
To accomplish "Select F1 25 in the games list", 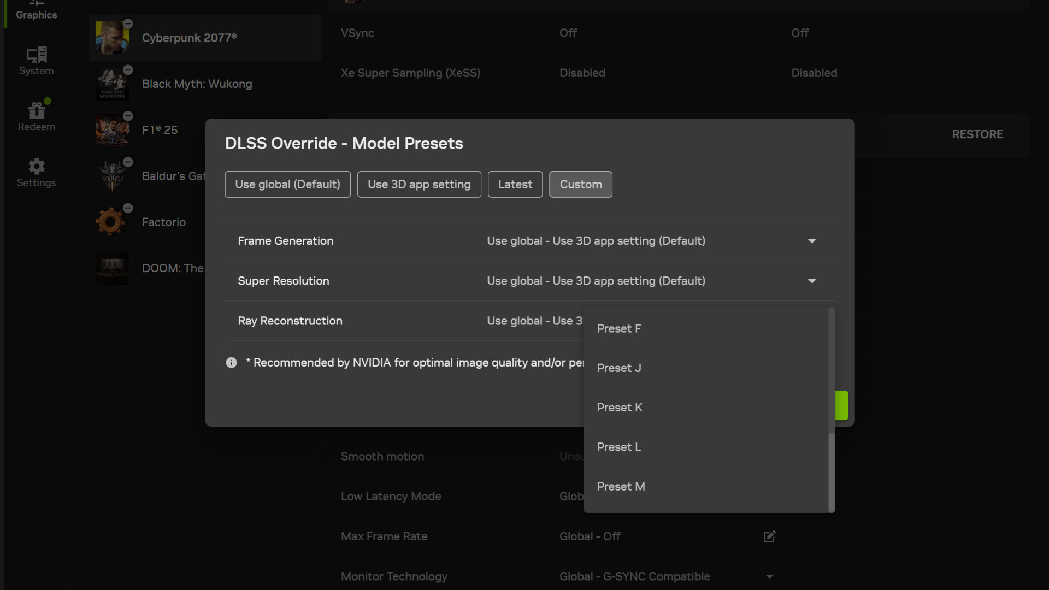I will (160, 129).
